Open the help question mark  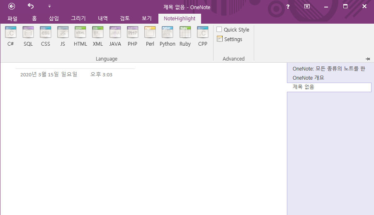[x=288, y=7]
